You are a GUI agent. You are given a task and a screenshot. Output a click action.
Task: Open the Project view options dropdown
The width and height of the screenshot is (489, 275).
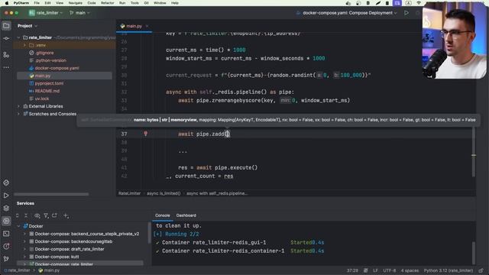tap(36, 26)
